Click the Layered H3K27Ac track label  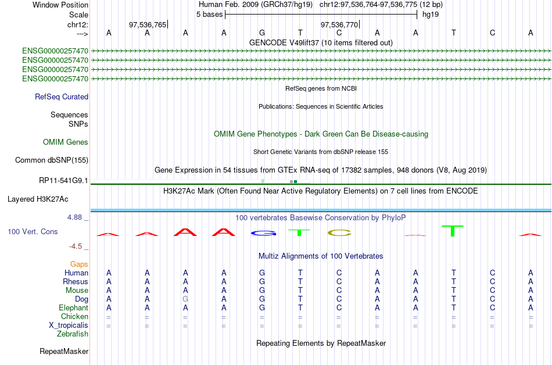click(x=38, y=199)
